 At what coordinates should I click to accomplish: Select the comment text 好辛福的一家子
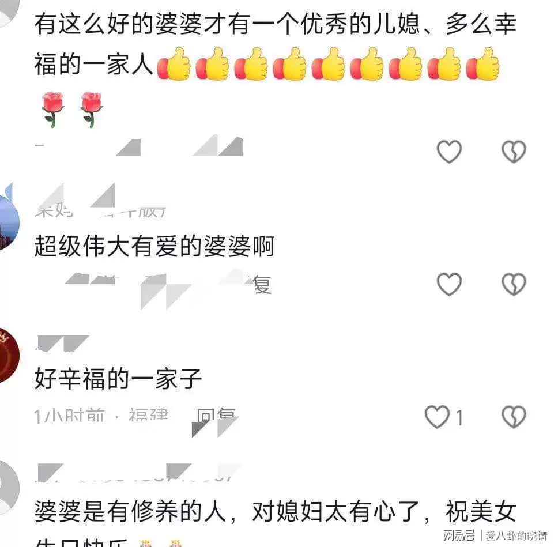(118, 379)
